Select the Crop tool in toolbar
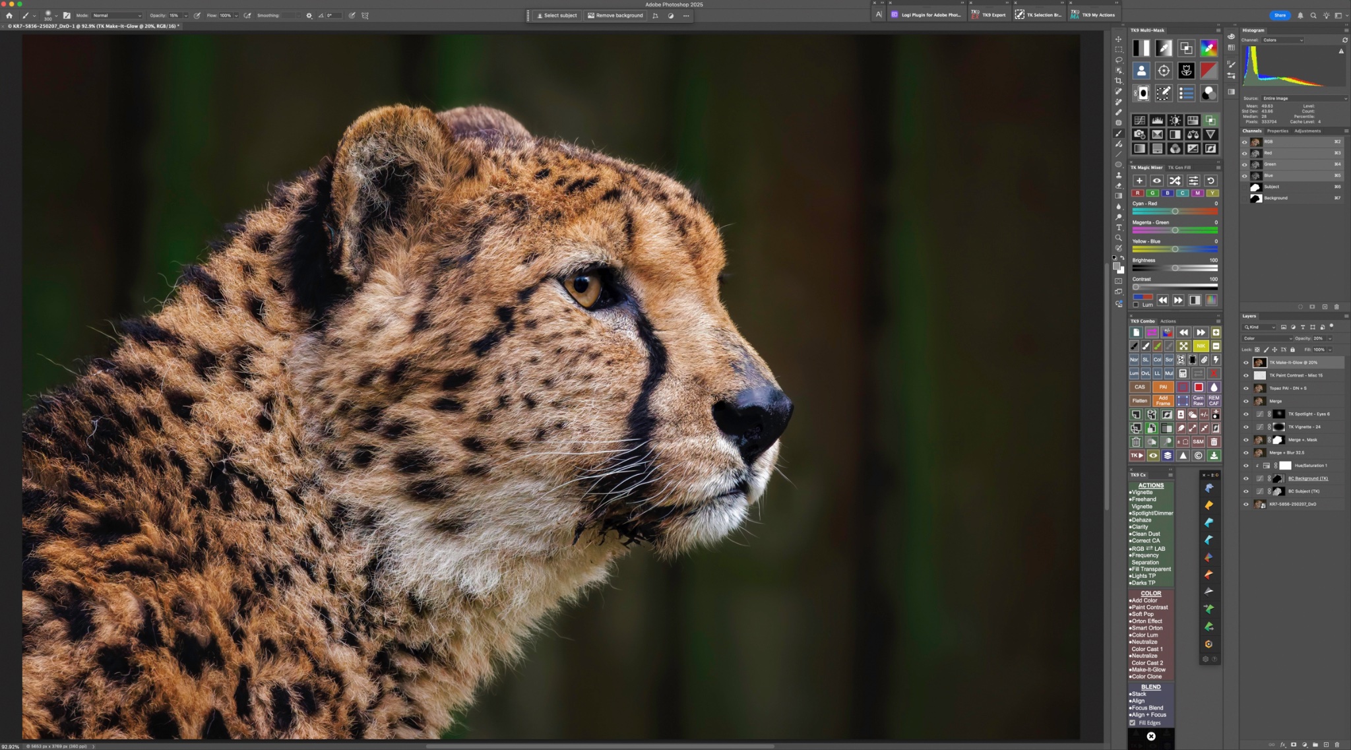This screenshot has height=750, width=1351. tap(1118, 81)
